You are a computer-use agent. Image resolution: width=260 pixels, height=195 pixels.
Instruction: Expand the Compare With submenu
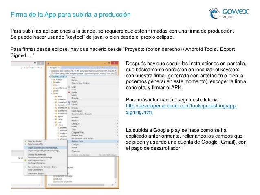coord(93,133)
